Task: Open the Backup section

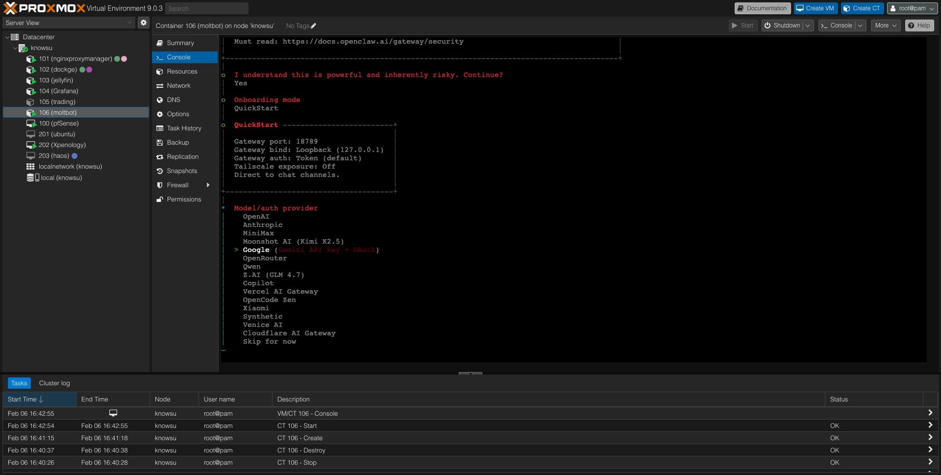Action: click(177, 143)
